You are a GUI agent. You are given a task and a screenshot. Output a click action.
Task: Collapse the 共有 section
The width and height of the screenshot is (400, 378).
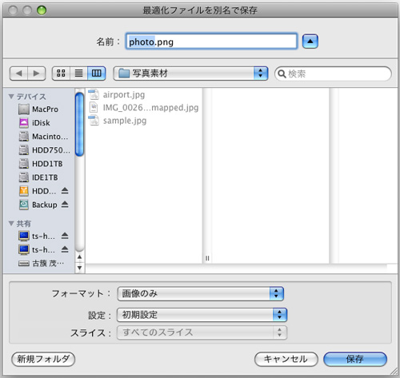click(11, 223)
